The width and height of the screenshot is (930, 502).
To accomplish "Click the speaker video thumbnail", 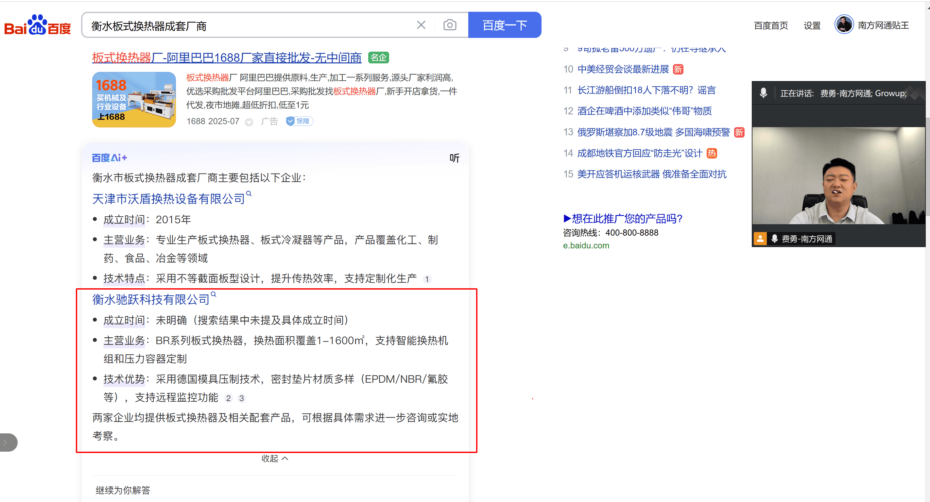I will [x=838, y=176].
